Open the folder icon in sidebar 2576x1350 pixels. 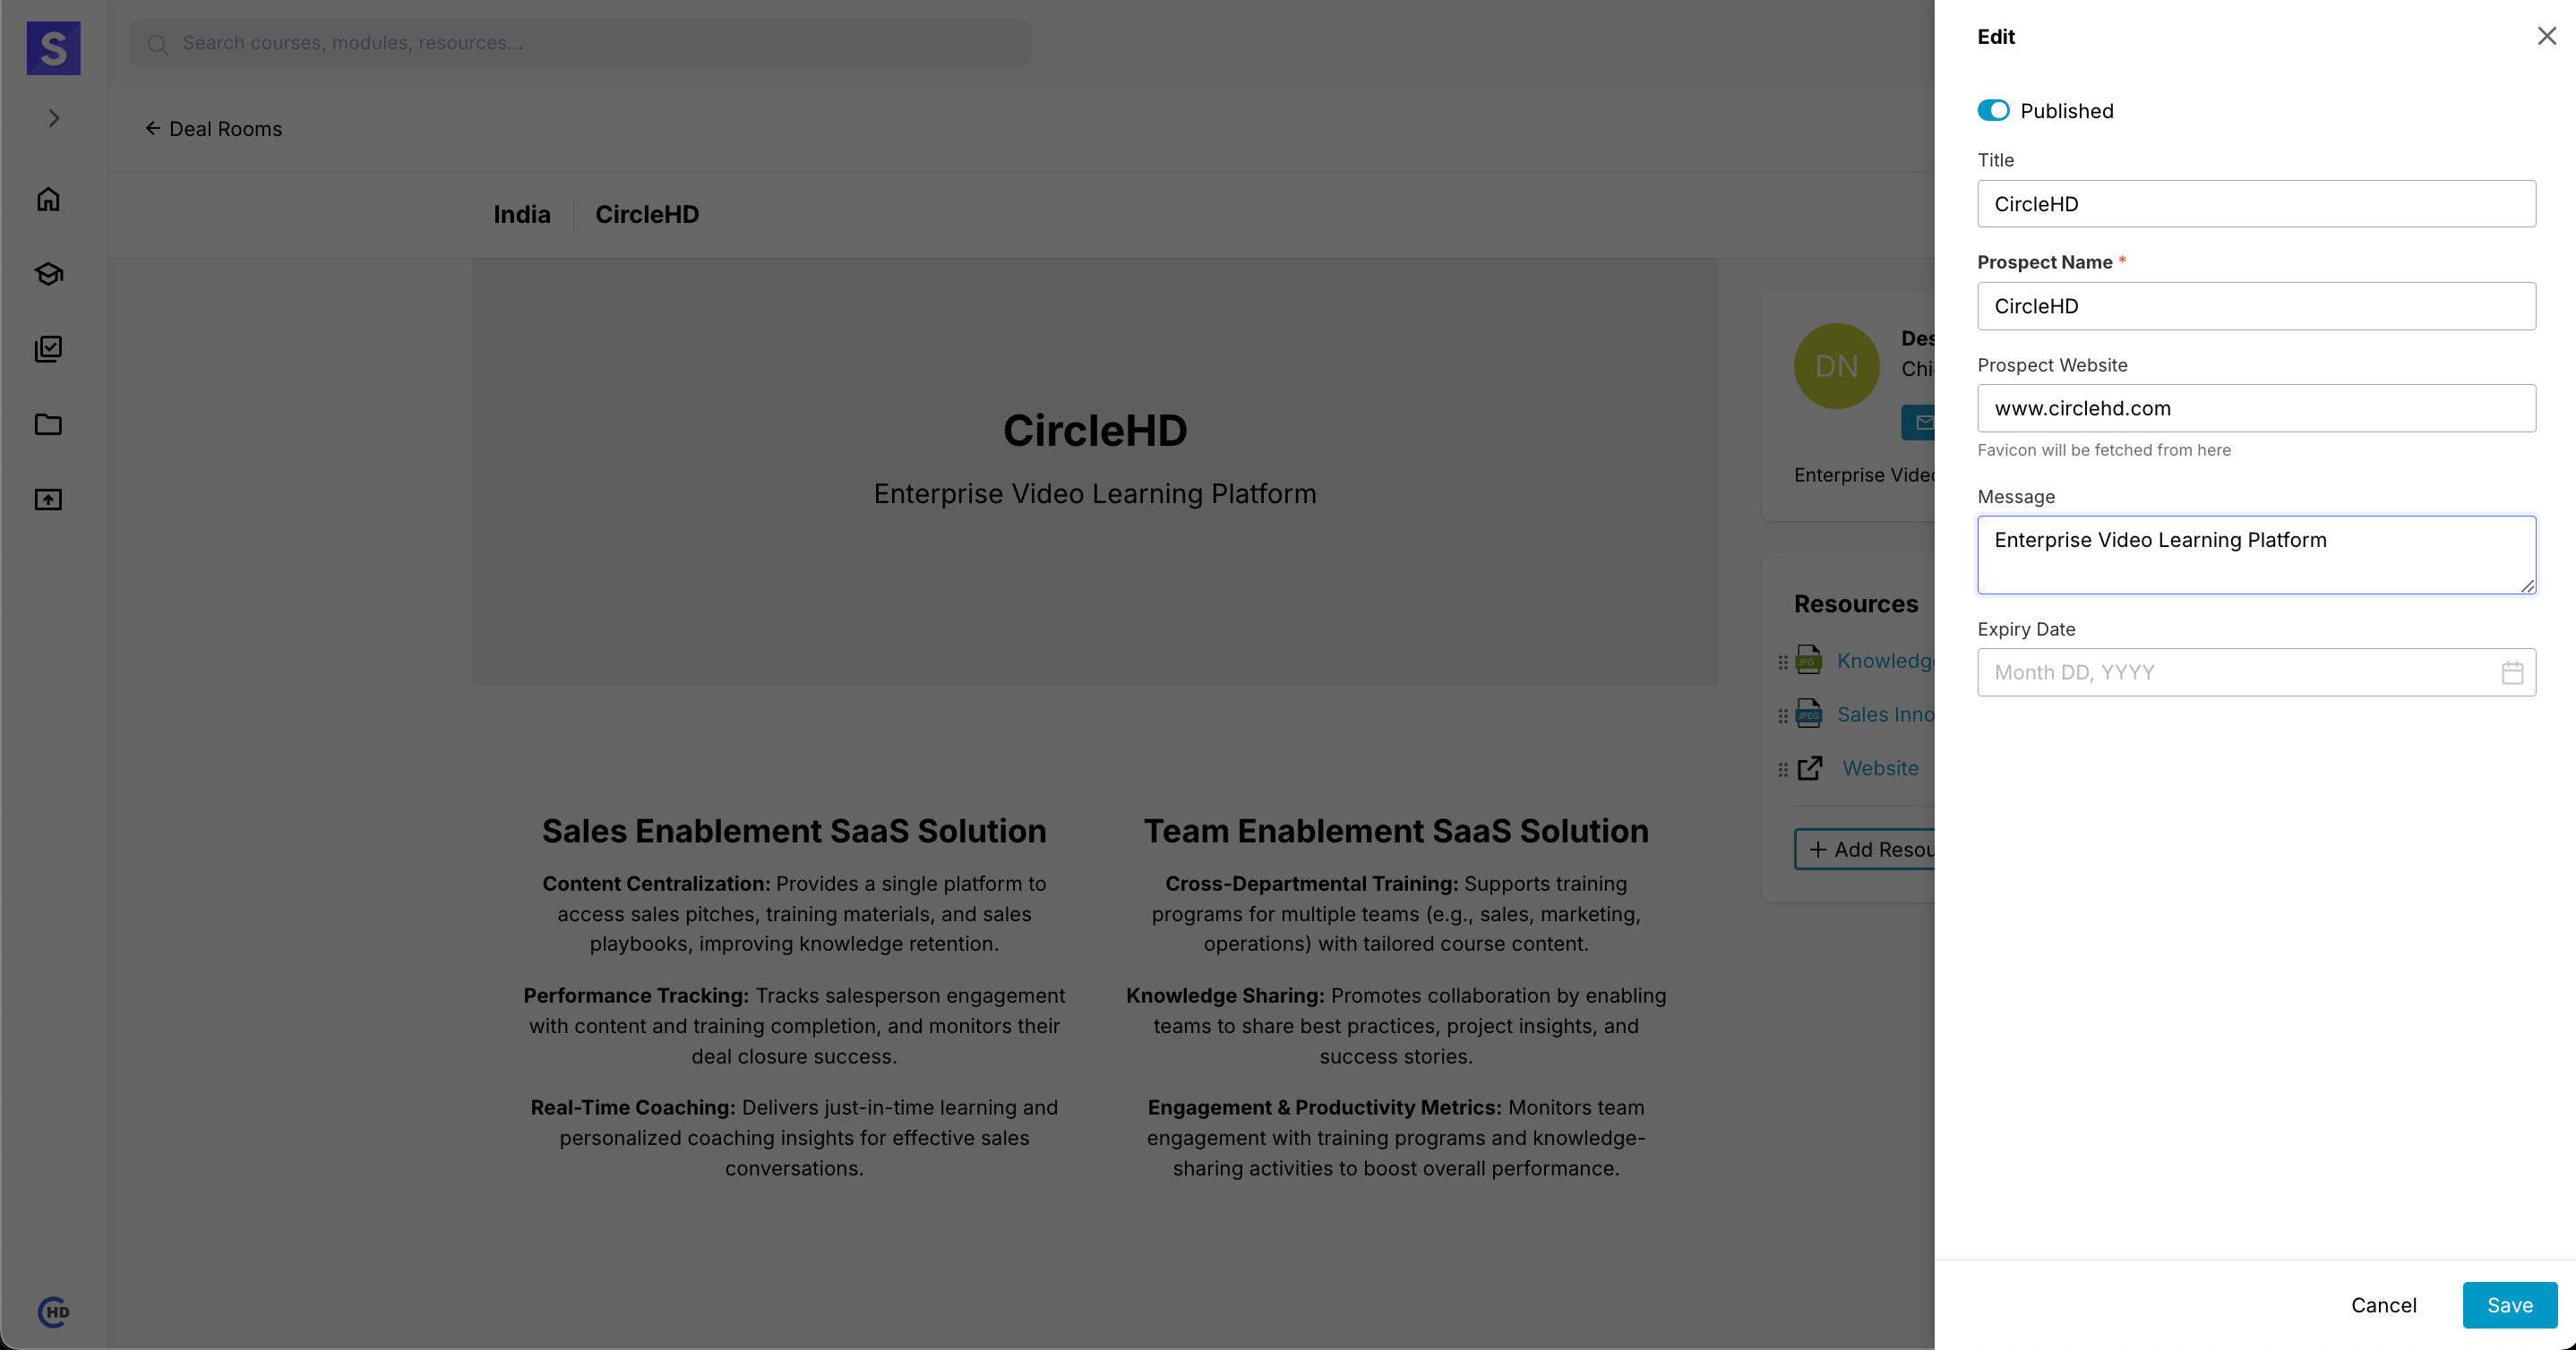48,424
